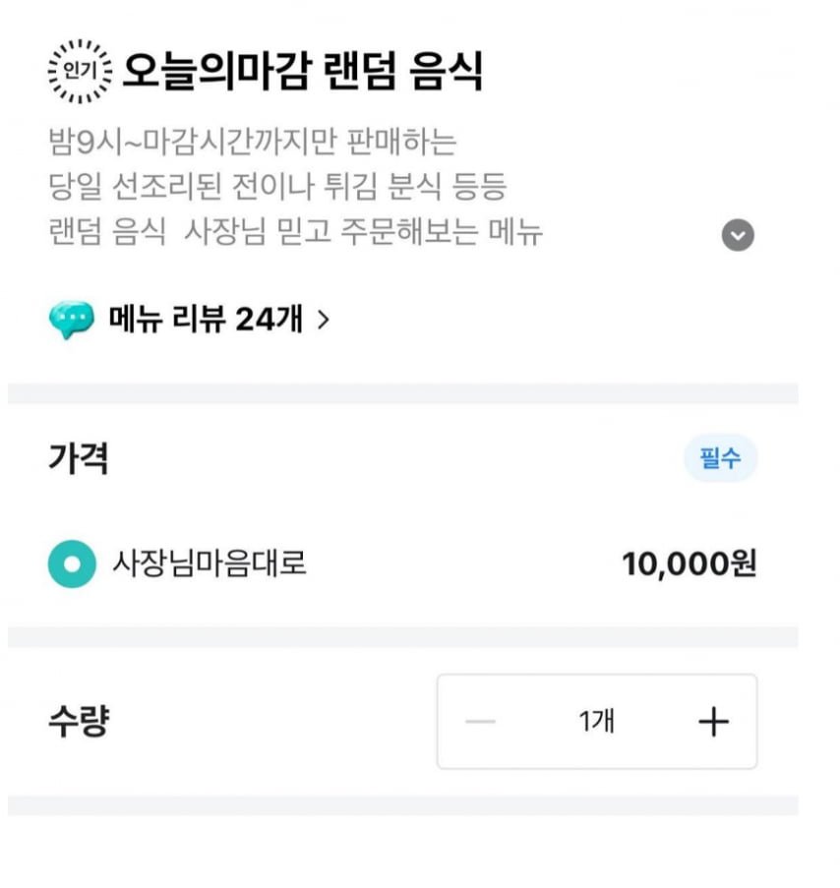
Task: Decrease quantity with the minus button
Action: (481, 722)
